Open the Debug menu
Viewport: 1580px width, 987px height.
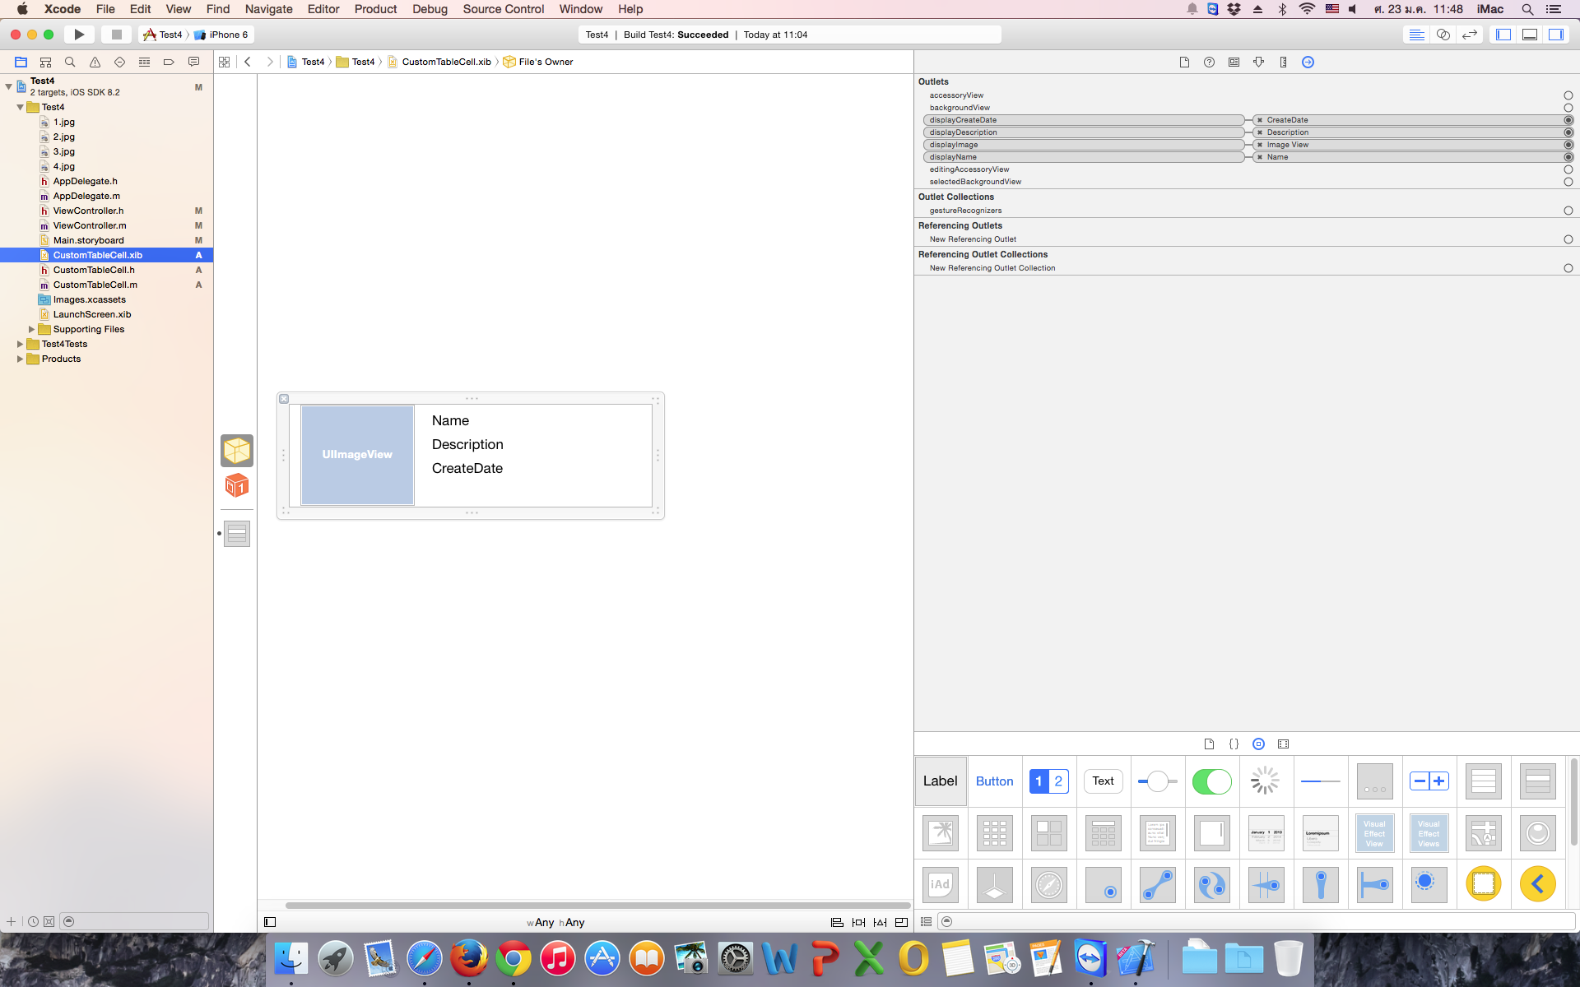pos(429,9)
